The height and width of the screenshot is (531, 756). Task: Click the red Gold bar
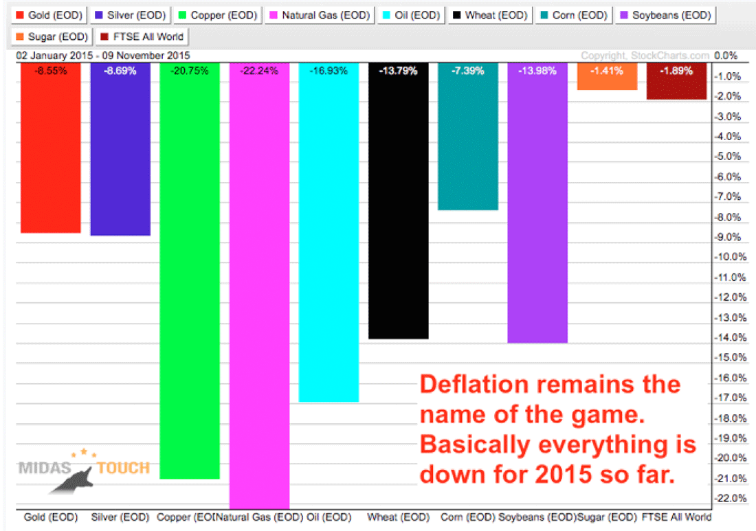tap(51, 148)
